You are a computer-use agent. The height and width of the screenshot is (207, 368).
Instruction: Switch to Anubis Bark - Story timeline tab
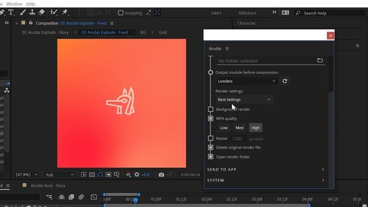(48, 186)
